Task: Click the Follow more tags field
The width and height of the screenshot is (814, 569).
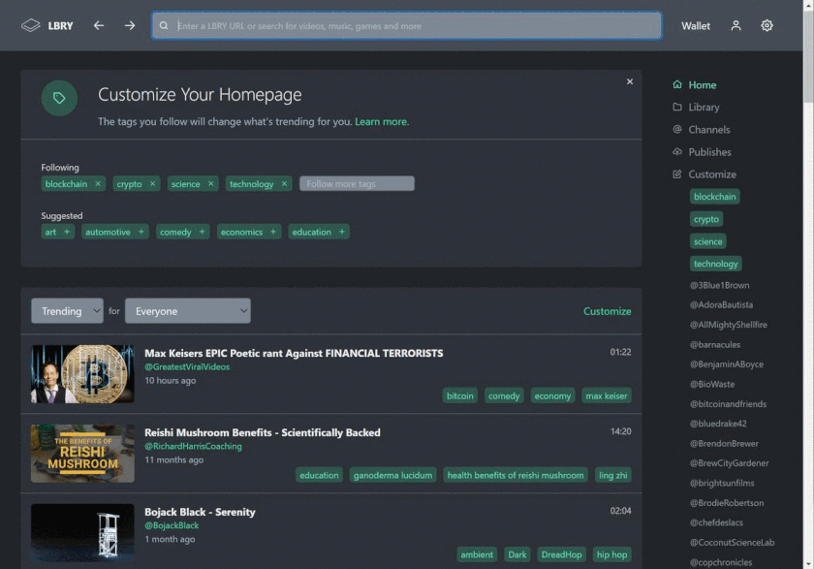Action: [x=357, y=184]
